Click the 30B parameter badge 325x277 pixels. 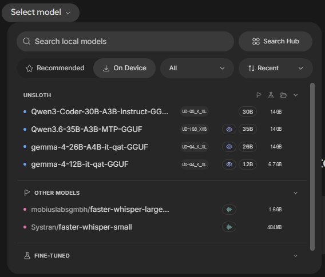[248, 112]
